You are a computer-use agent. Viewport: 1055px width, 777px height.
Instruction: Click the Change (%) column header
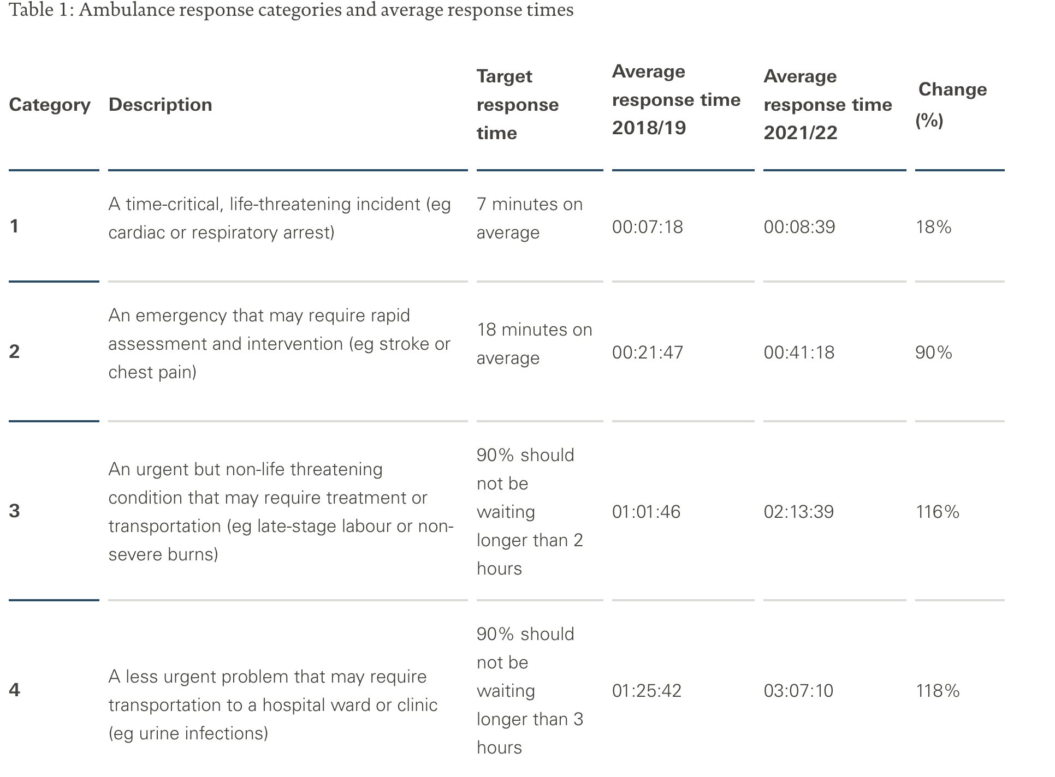point(952,104)
